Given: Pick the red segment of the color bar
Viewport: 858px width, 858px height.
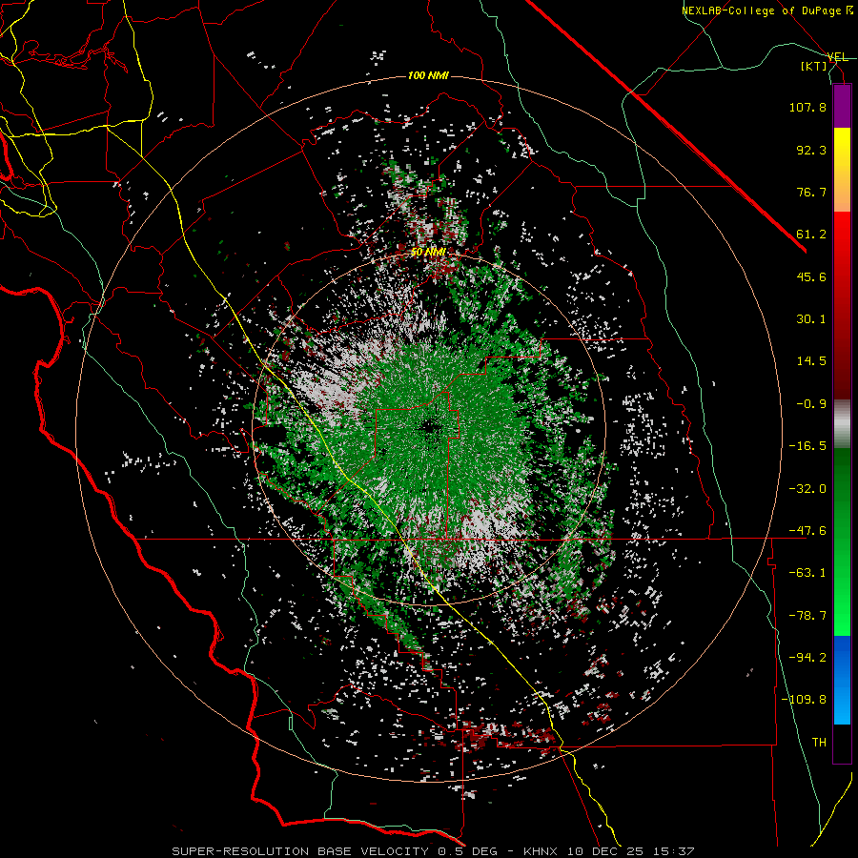Looking at the screenshot, I should pos(842,305).
